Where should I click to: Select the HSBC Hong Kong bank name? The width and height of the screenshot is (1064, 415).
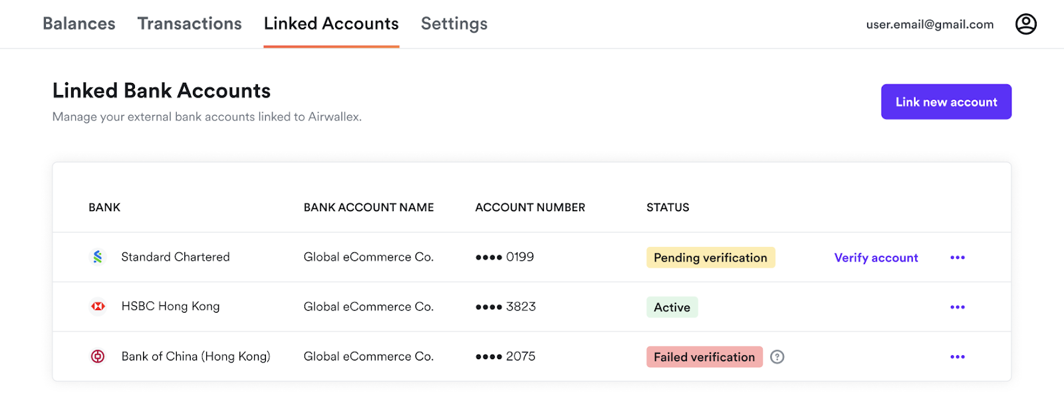pyautogui.click(x=170, y=307)
